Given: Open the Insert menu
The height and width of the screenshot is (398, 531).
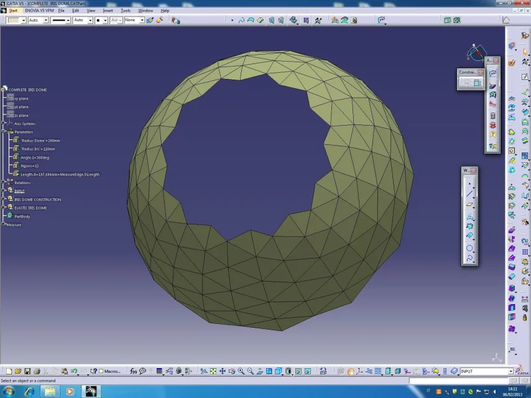Looking at the screenshot, I should (108, 11).
